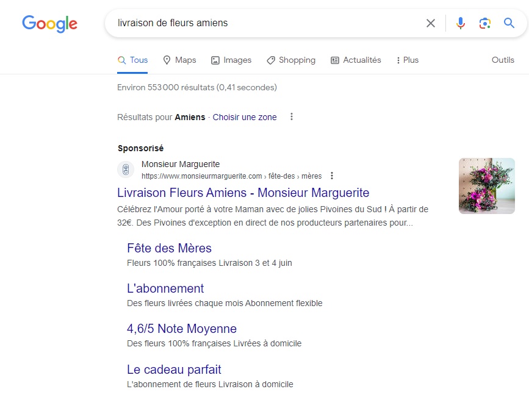Expand the Plus menu
The height and width of the screenshot is (400, 529).
pyautogui.click(x=407, y=60)
